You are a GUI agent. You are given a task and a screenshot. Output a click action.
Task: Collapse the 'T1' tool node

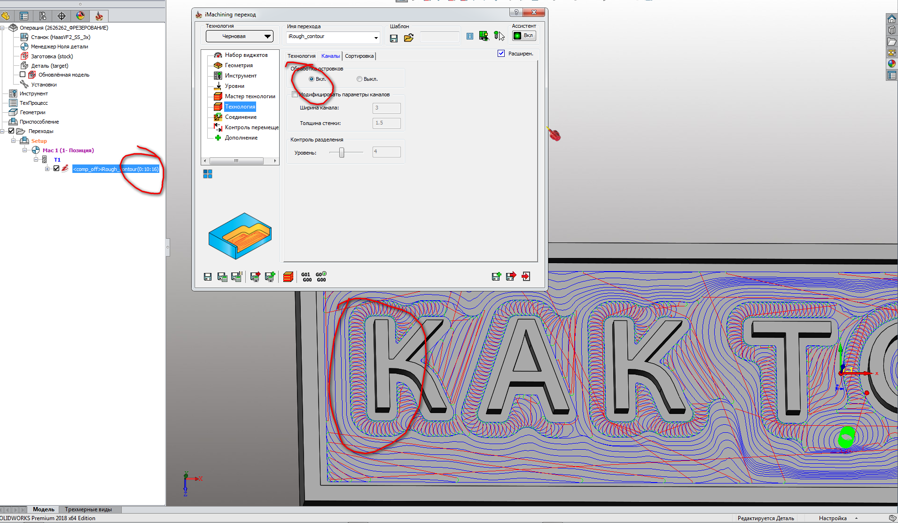tap(36, 160)
